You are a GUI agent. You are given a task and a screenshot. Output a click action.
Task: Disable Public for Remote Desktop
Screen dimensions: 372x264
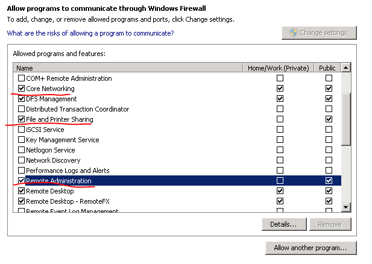point(329,190)
